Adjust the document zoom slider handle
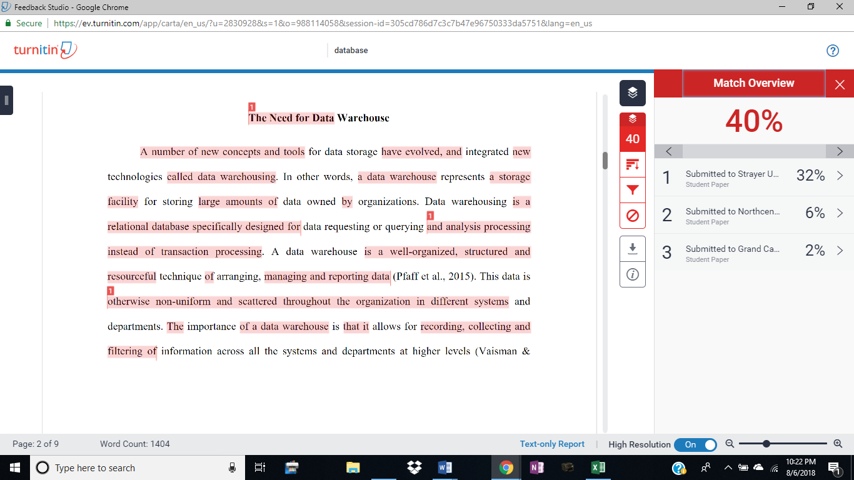The width and height of the screenshot is (854, 480). pyautogui.click(x=766, y=444)
